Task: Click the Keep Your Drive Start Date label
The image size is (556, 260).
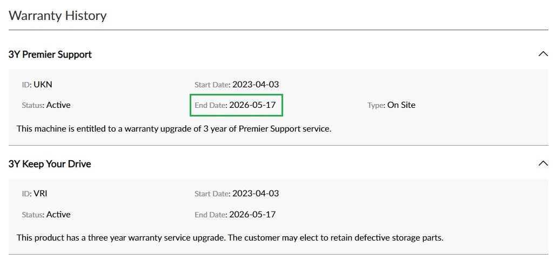Action: tap(212, 194)
